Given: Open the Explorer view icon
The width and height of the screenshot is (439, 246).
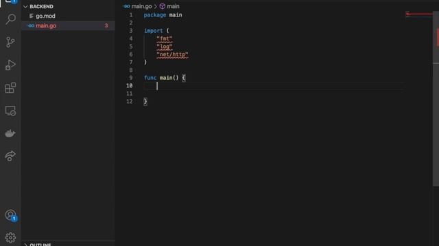Looking at the screenshot, I should coord(10,1).
